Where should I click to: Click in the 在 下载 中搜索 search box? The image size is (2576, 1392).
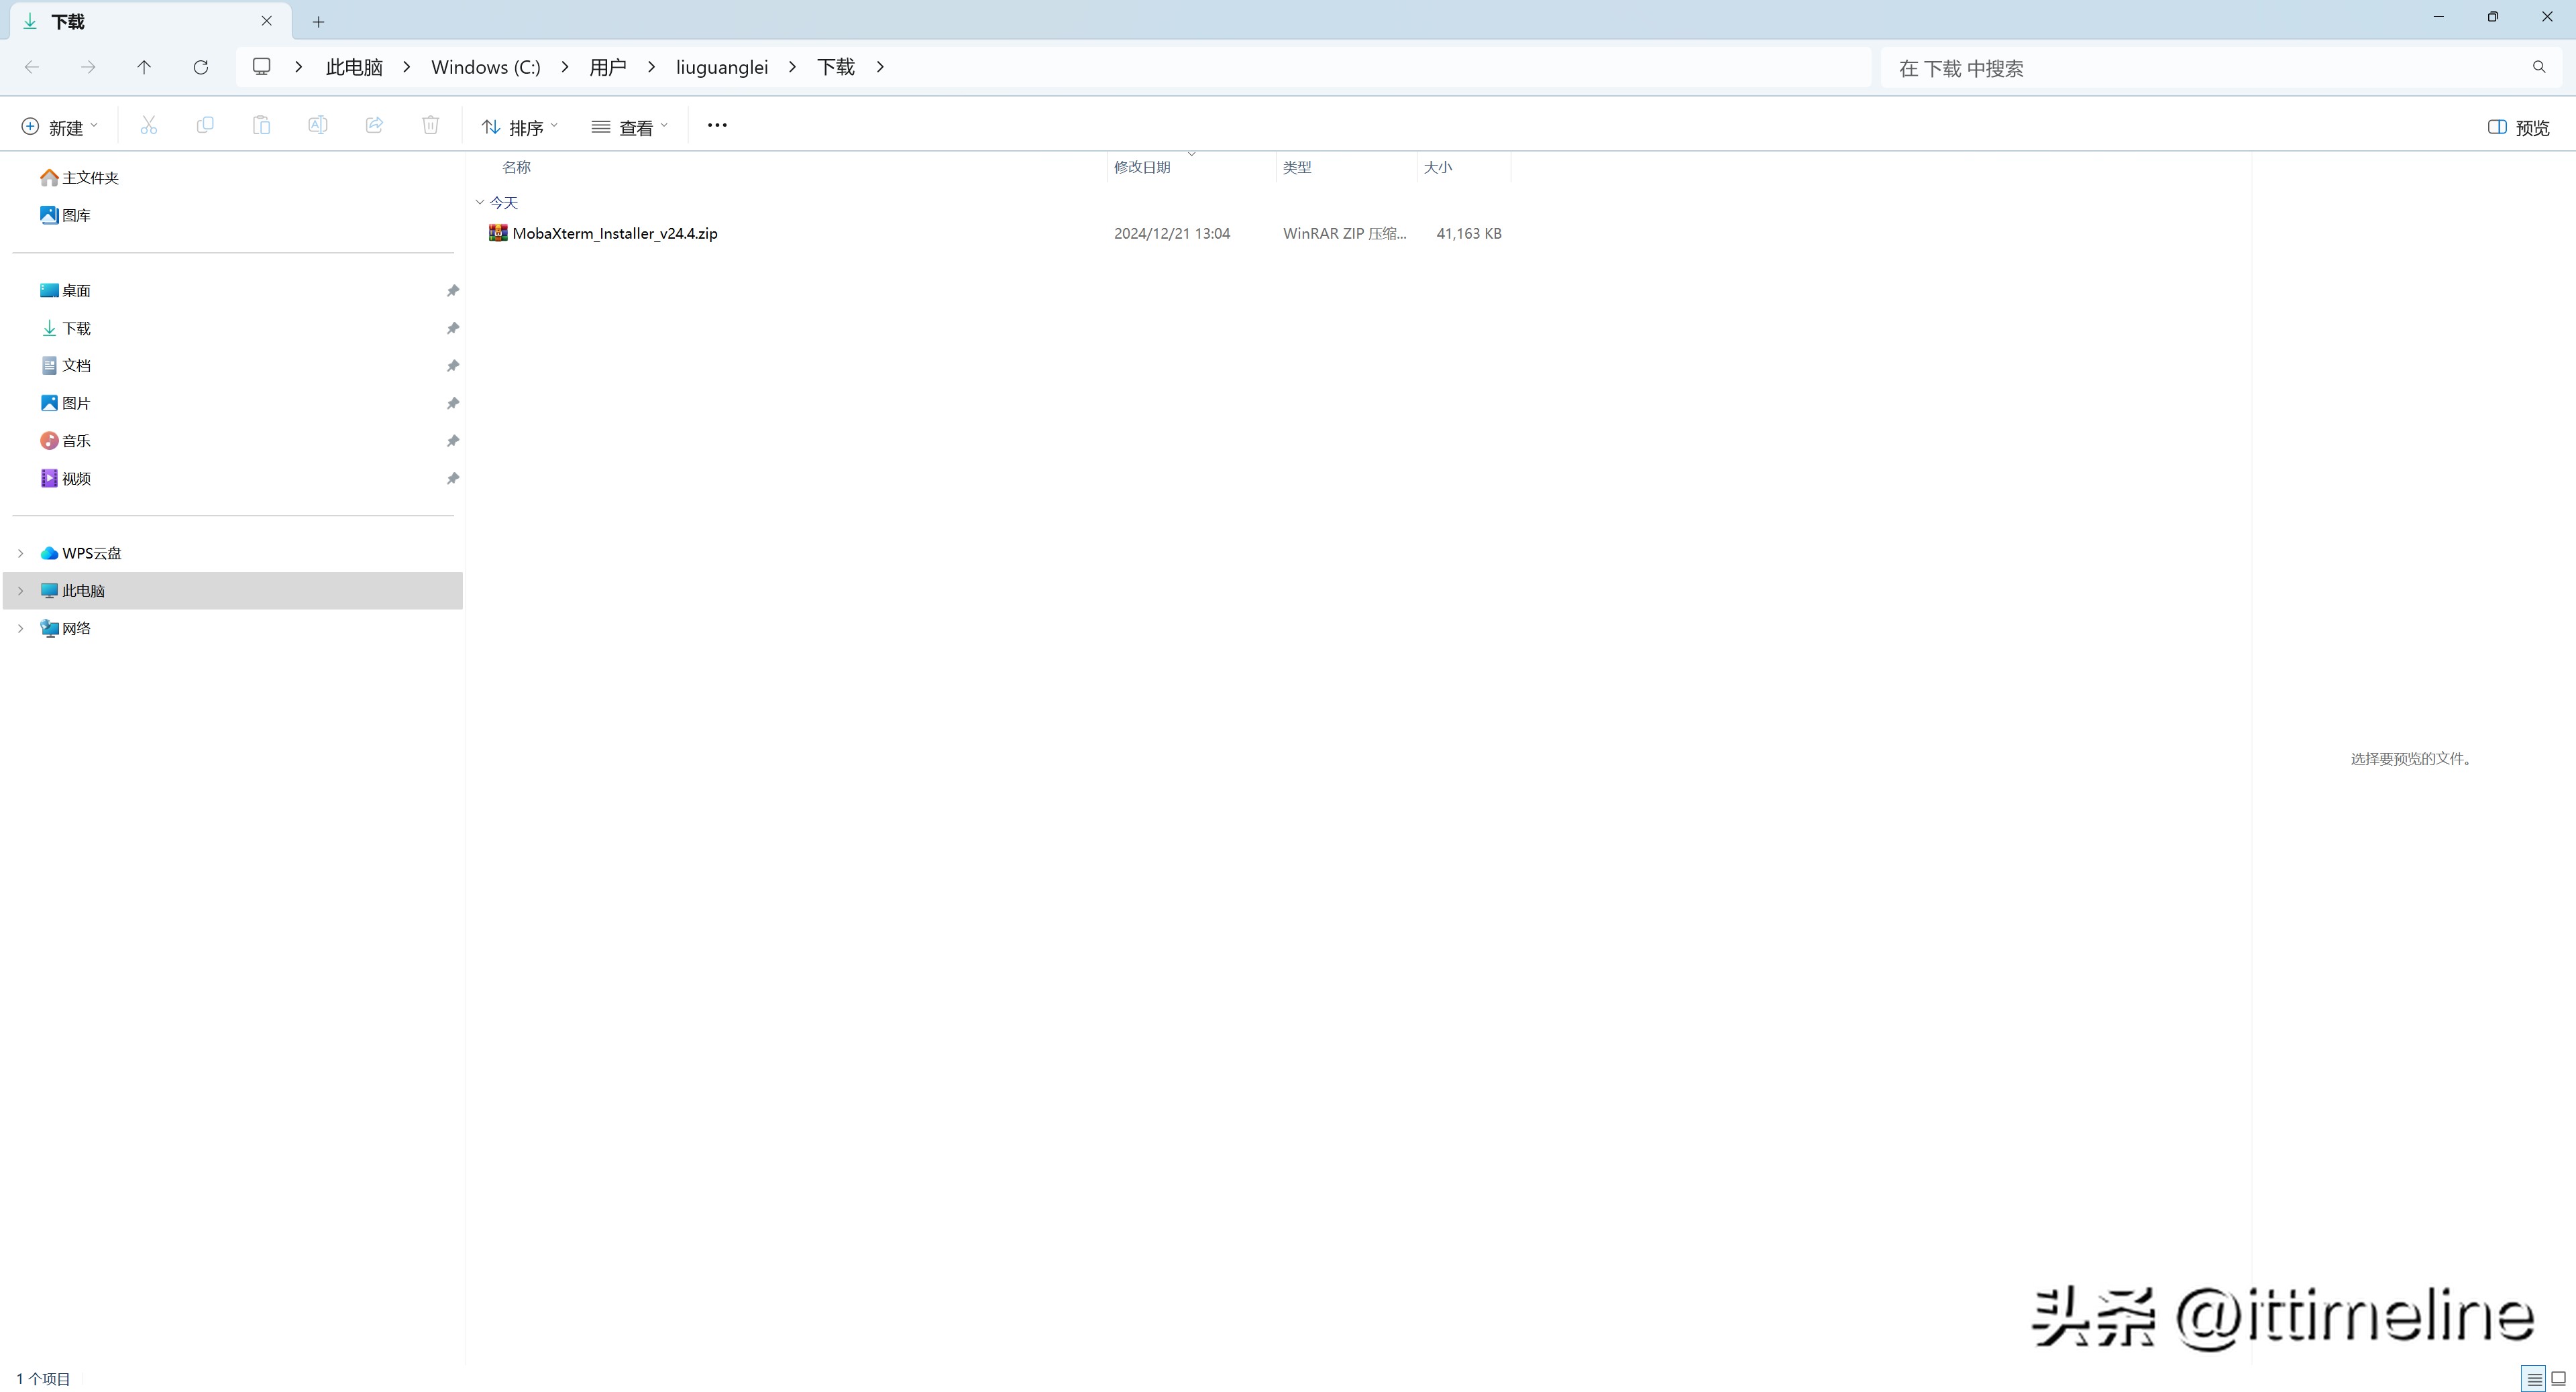click(x=2200, y=68)
